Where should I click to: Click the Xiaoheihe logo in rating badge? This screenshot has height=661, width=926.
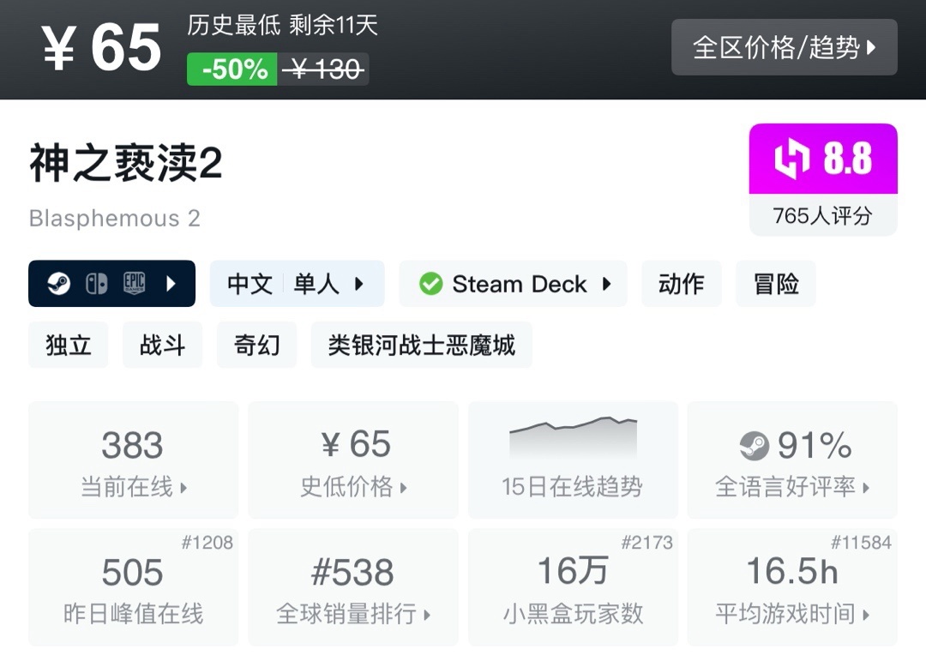coord(791,159)
